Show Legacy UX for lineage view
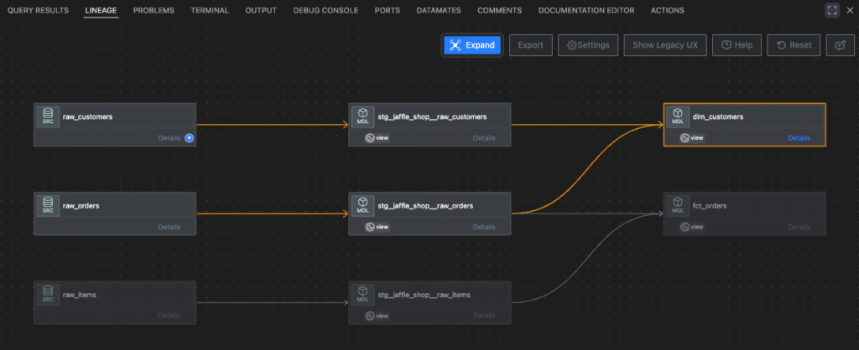 point(664,45)
